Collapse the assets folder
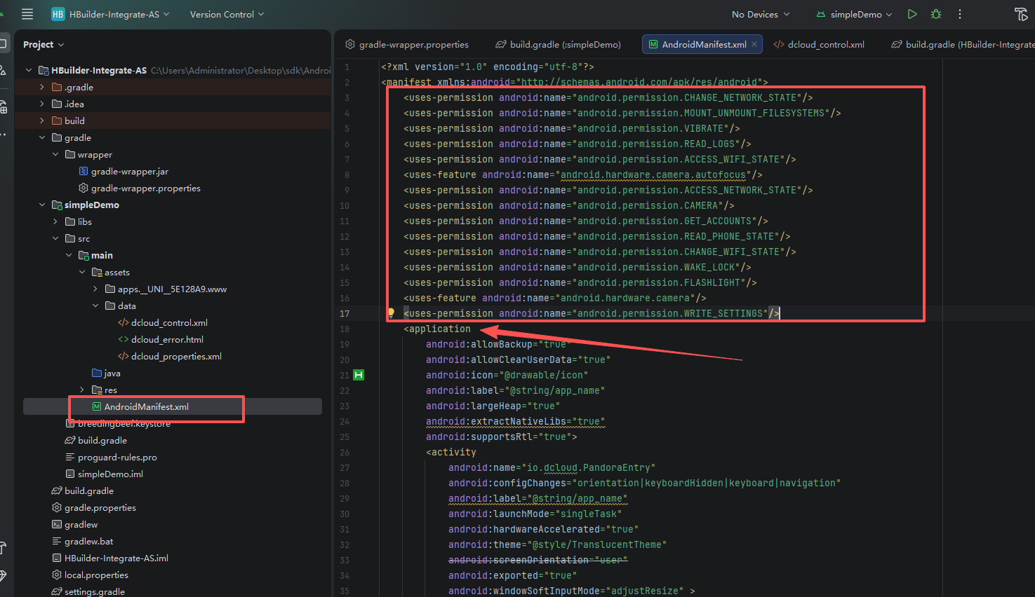 click(82, 272)
